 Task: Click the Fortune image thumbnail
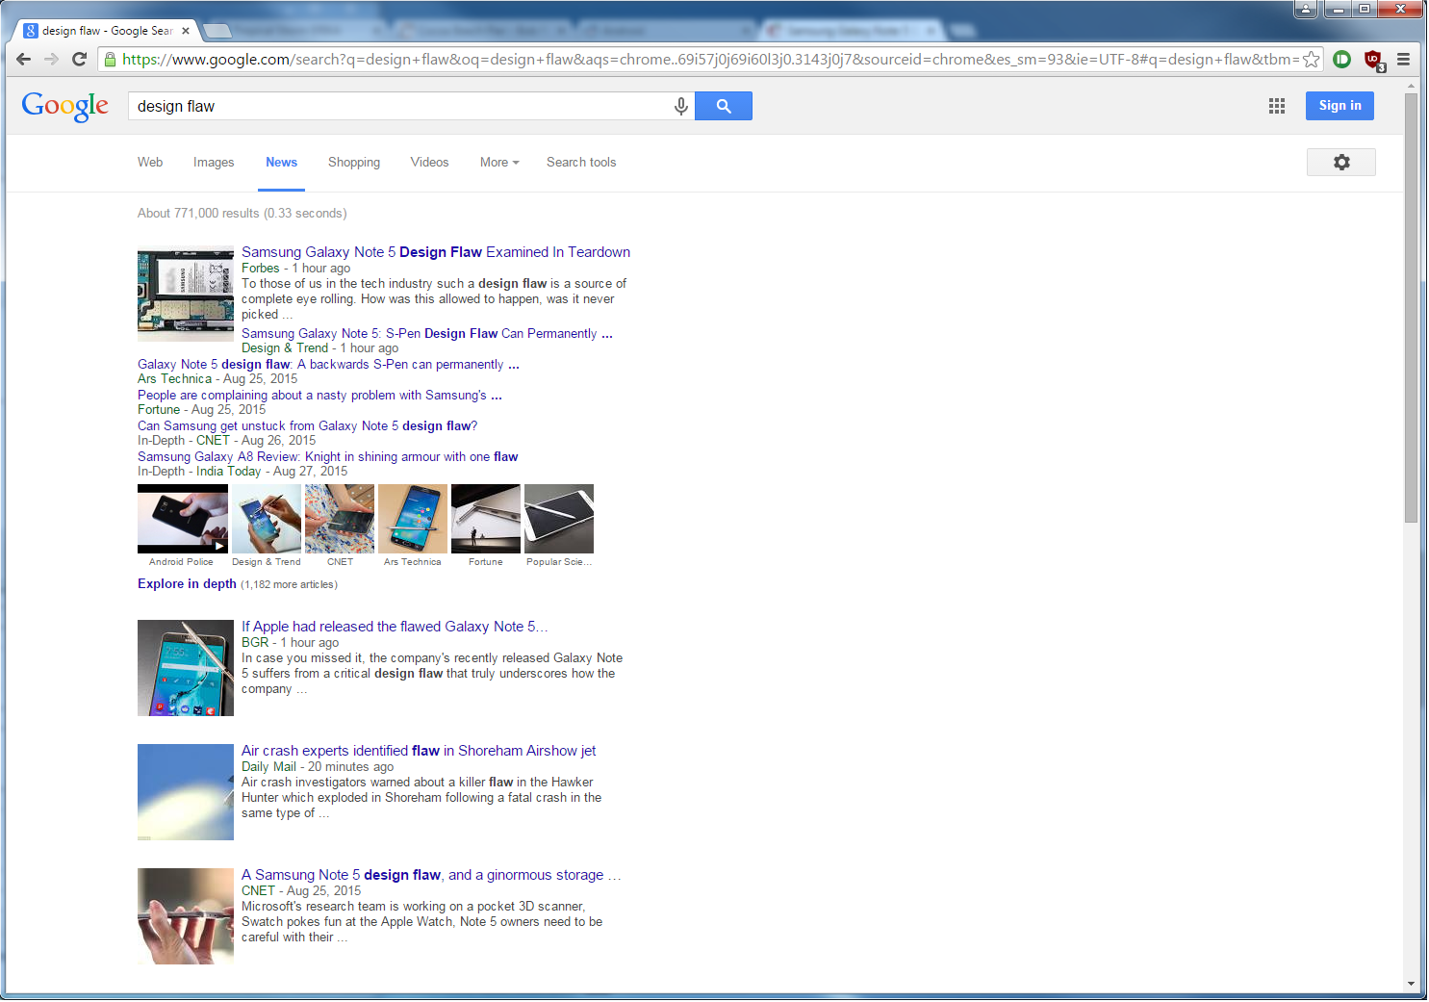[486, 519]
